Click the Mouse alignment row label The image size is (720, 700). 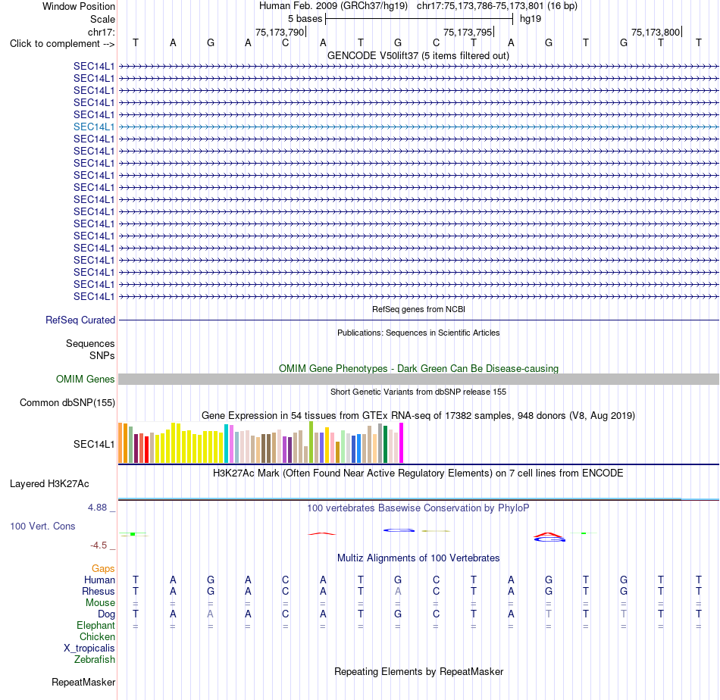pos(100,603)
